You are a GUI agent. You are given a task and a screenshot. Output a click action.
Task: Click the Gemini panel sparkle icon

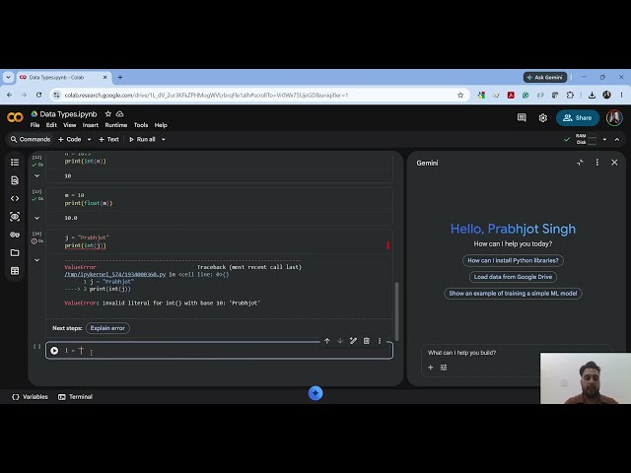tap(580, 163)
